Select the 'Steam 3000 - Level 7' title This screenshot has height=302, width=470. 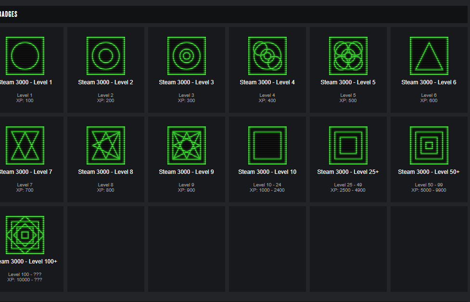coord(26,172)
